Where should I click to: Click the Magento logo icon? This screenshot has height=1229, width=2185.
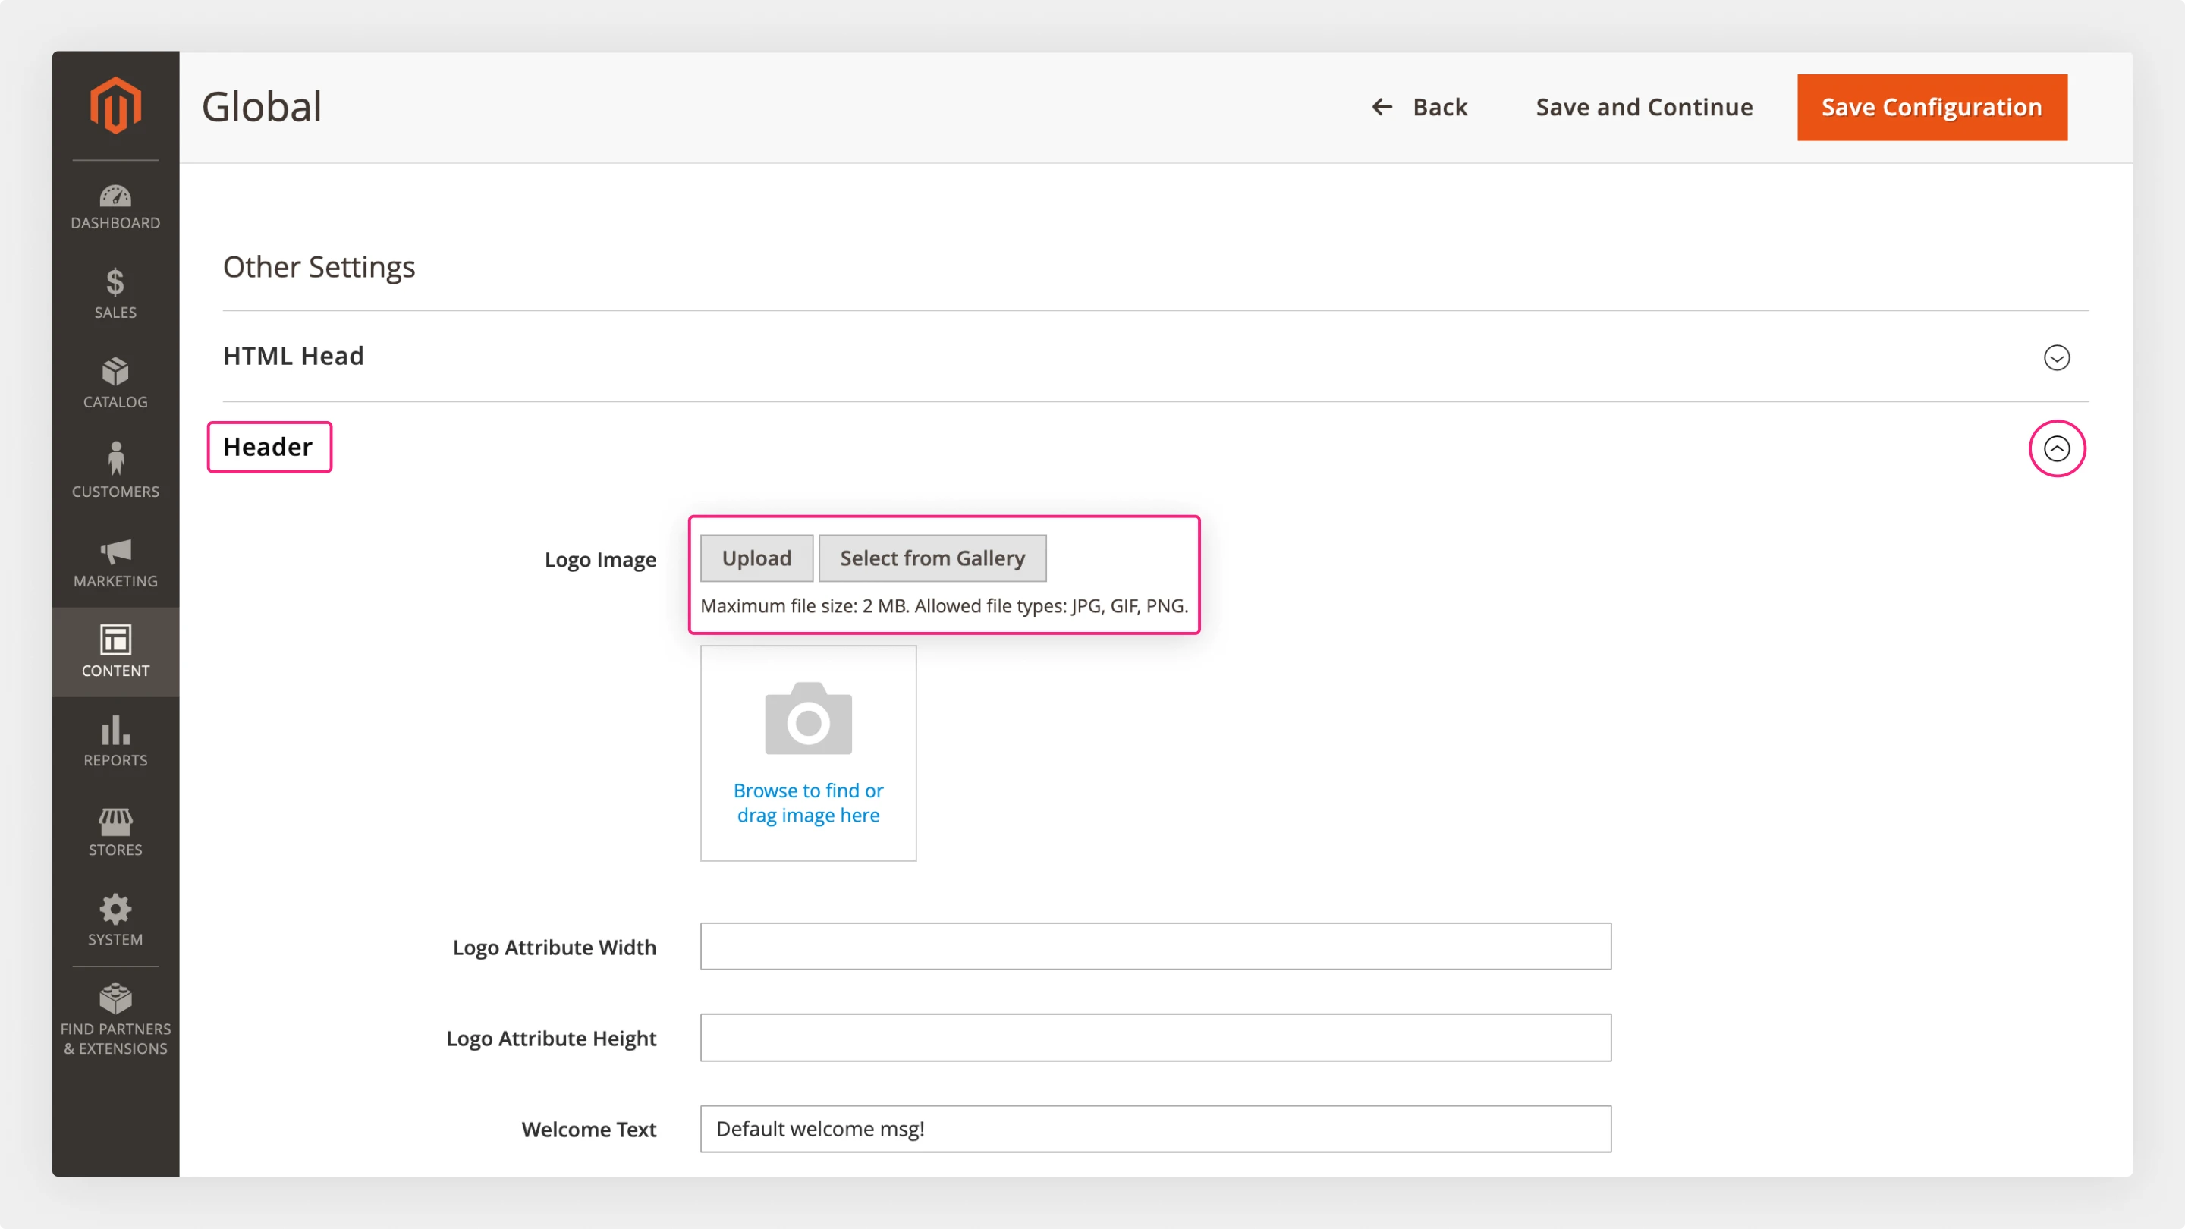coord(115,106)
